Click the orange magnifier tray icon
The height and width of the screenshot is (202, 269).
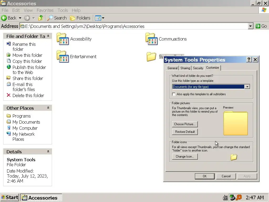[x=239, y=198]
